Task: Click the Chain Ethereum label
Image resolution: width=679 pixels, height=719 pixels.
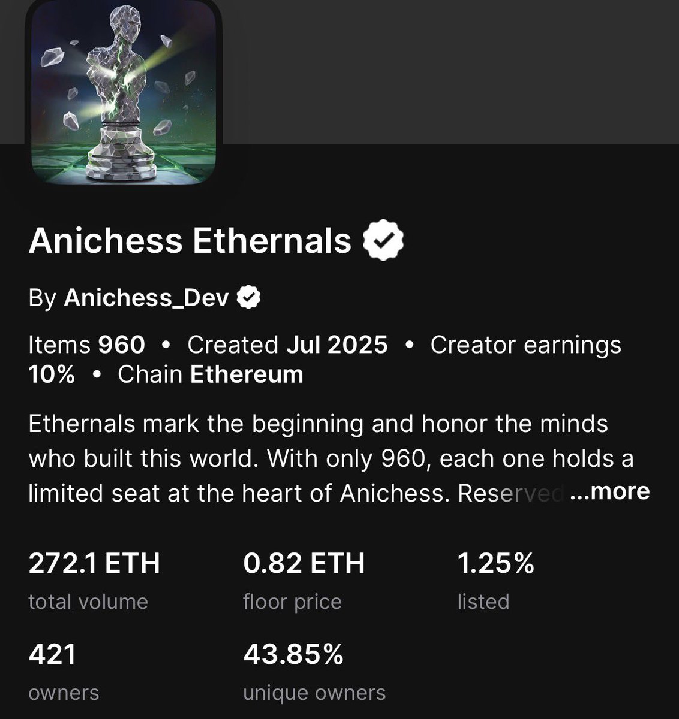Action: [211, 374]
